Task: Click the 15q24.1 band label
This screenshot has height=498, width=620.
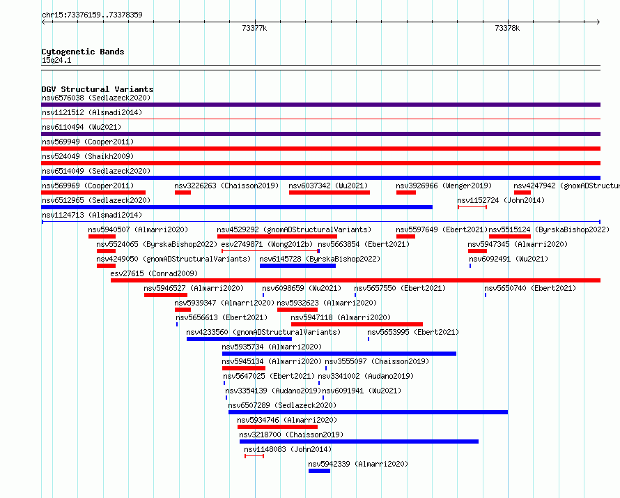Action: point(56,60)
